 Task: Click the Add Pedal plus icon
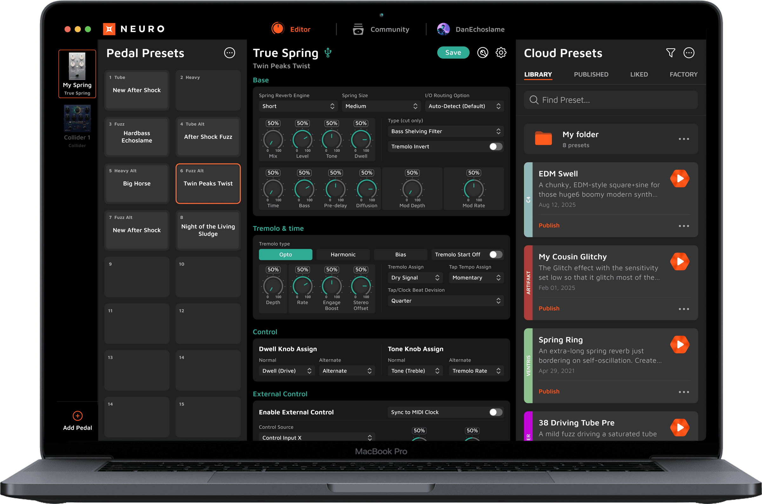[x=77, y=415]
